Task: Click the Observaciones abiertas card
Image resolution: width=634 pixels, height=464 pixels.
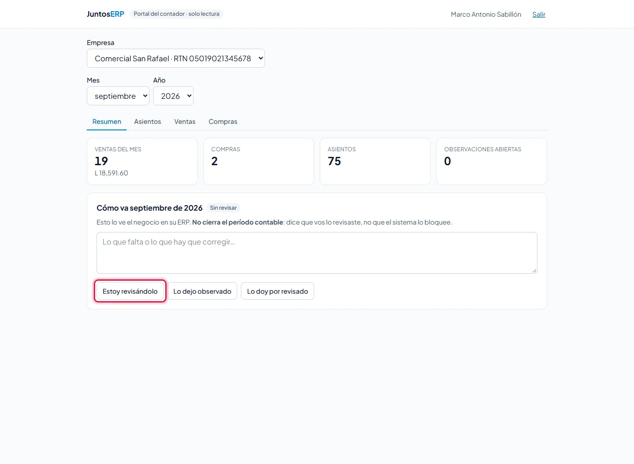Action: pos(492,161)
